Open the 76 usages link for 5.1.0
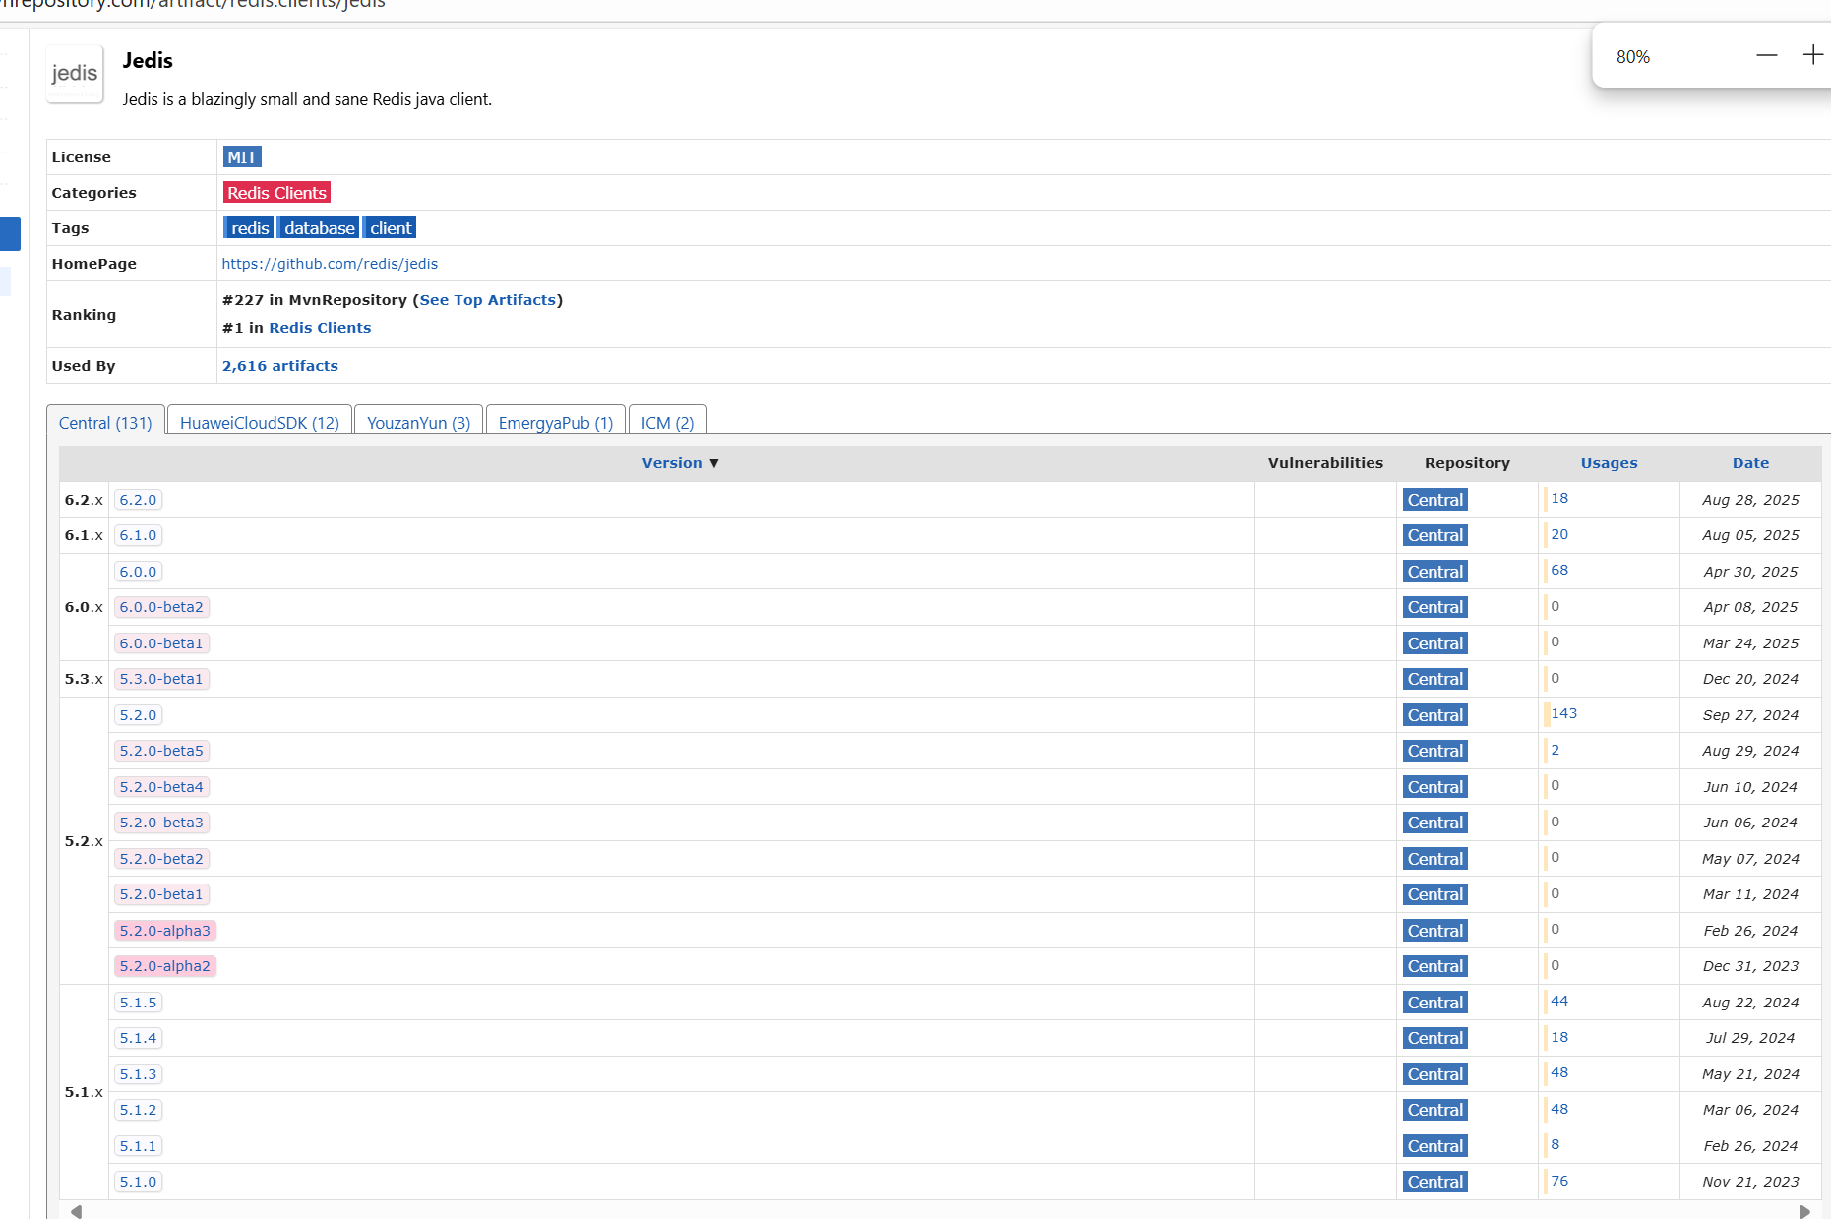This screenshot has height=1219, width=1831. click(x=1559, y=1181)
